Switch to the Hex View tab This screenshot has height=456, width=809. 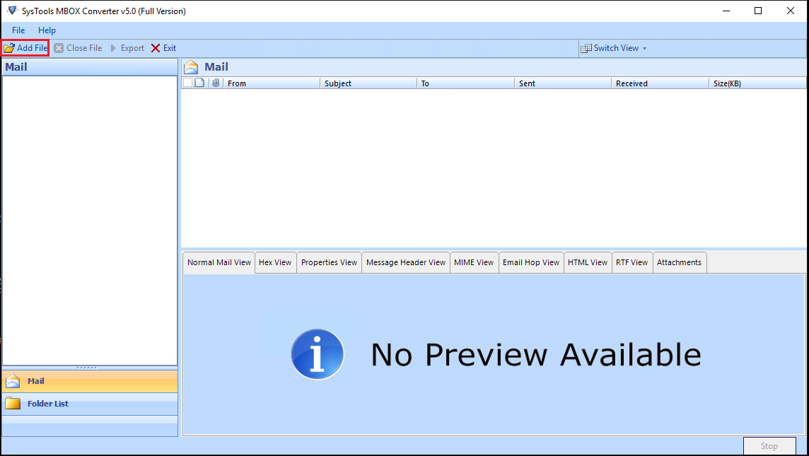pos(275,262)
